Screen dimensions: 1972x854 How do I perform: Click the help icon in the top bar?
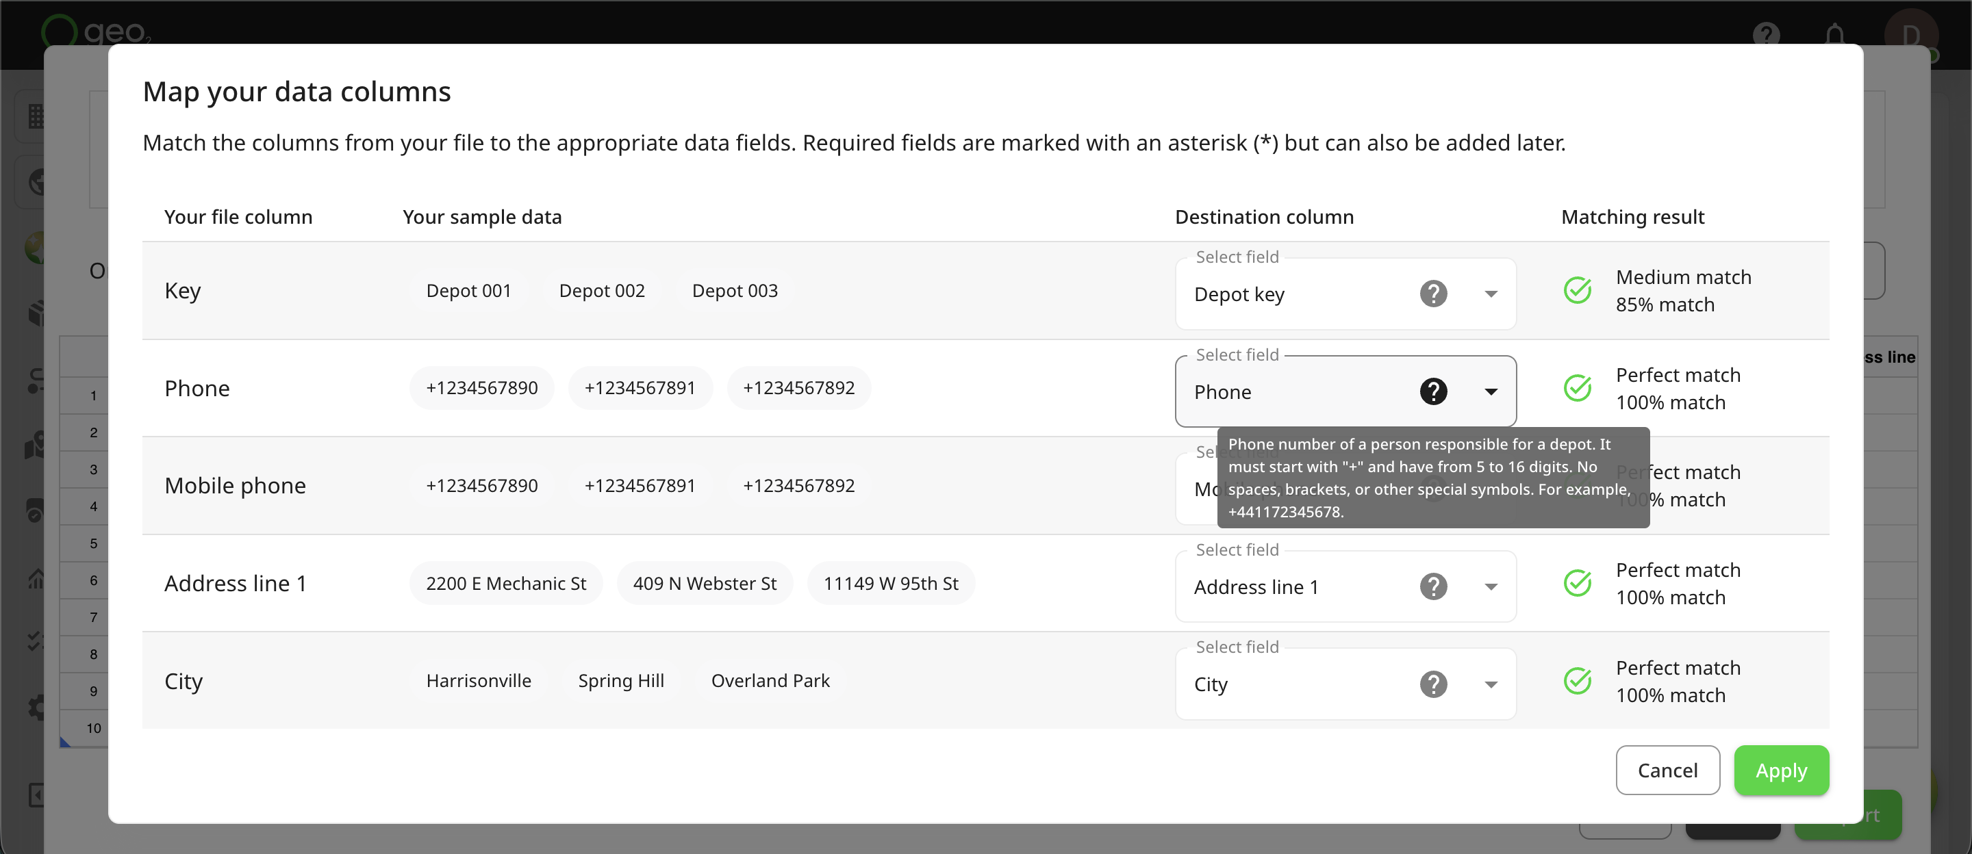[1765, 34]
